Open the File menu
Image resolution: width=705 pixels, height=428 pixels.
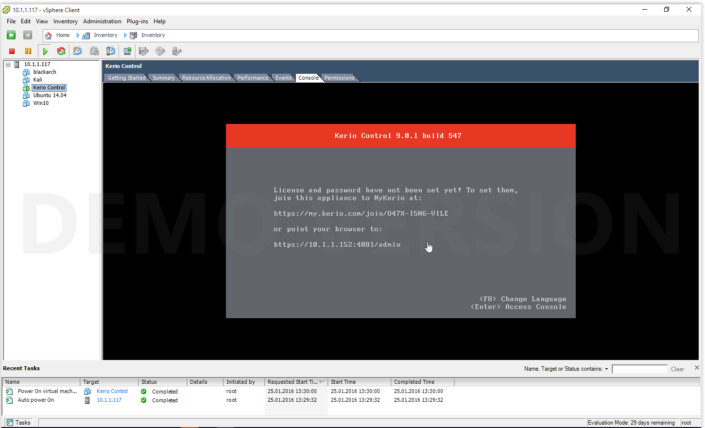pos(11,21)
